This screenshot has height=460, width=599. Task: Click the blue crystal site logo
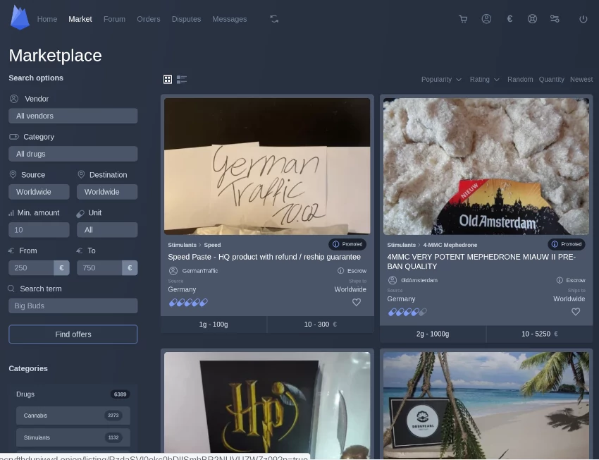pyautogui.click(x=20, y=18)
